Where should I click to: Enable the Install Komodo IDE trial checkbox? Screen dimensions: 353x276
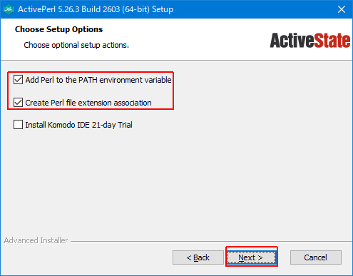18,125
